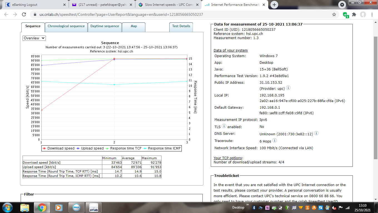
Task: Open the Chrome three-dot menu
Action: [372, 14]
